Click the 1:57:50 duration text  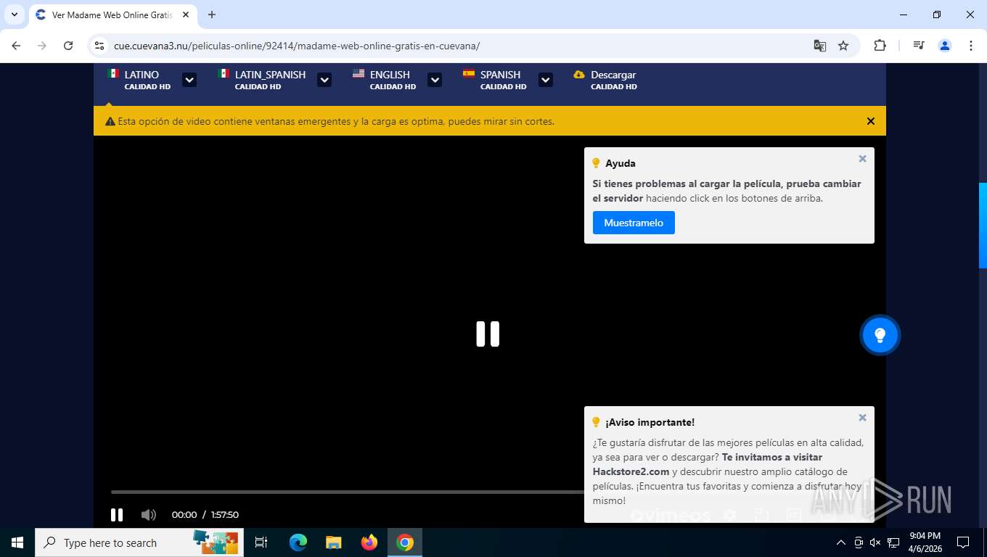225,515
